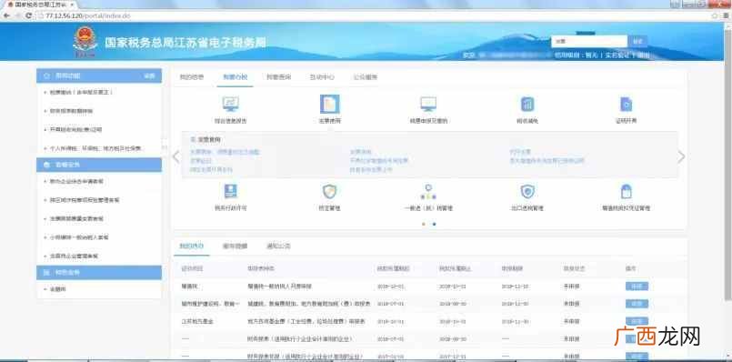Switch to the 通知公告 tab

click(278, 246)
